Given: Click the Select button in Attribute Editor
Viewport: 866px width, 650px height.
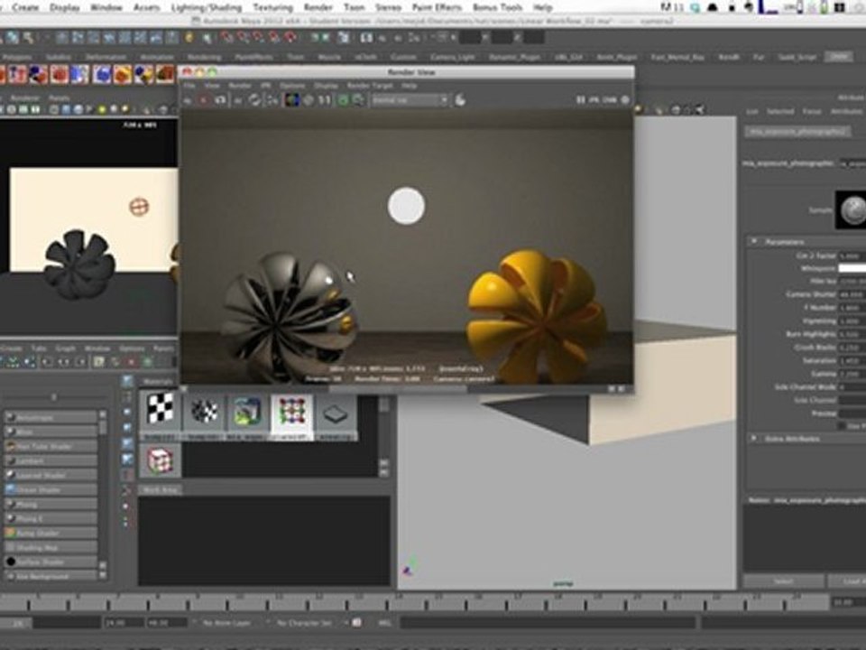Looking at the screenshot, I should 783,581.
